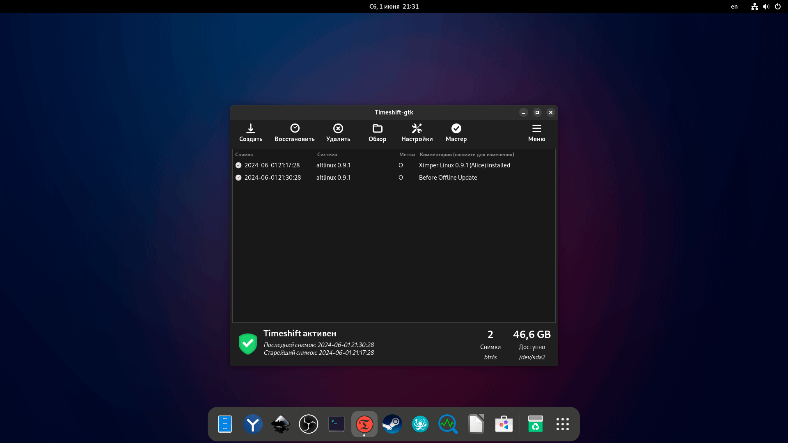Sort by the Метки column header
This screenshot has height=443, width=788.
tap(407, 155)
